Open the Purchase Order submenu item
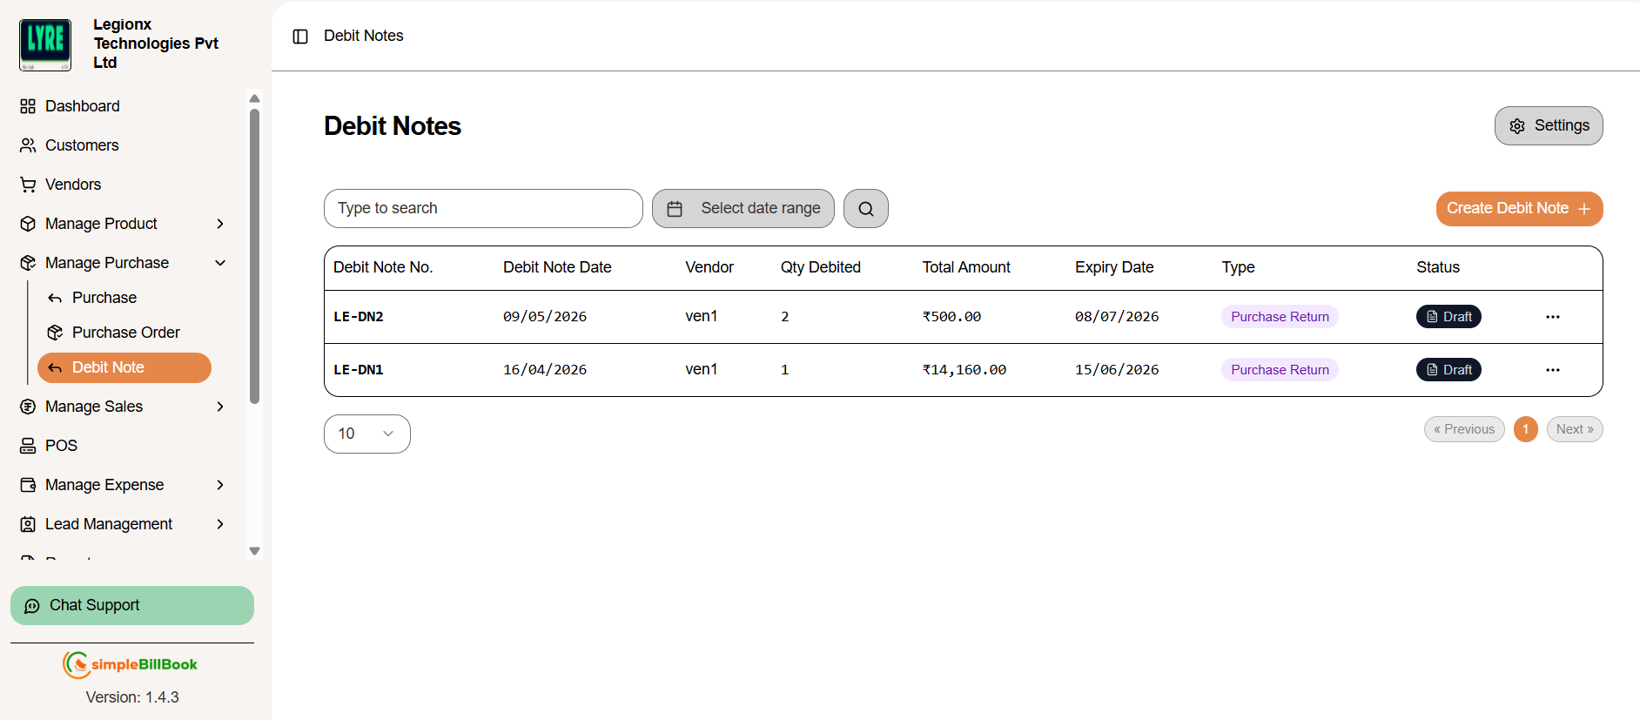 tap(124, 333)
